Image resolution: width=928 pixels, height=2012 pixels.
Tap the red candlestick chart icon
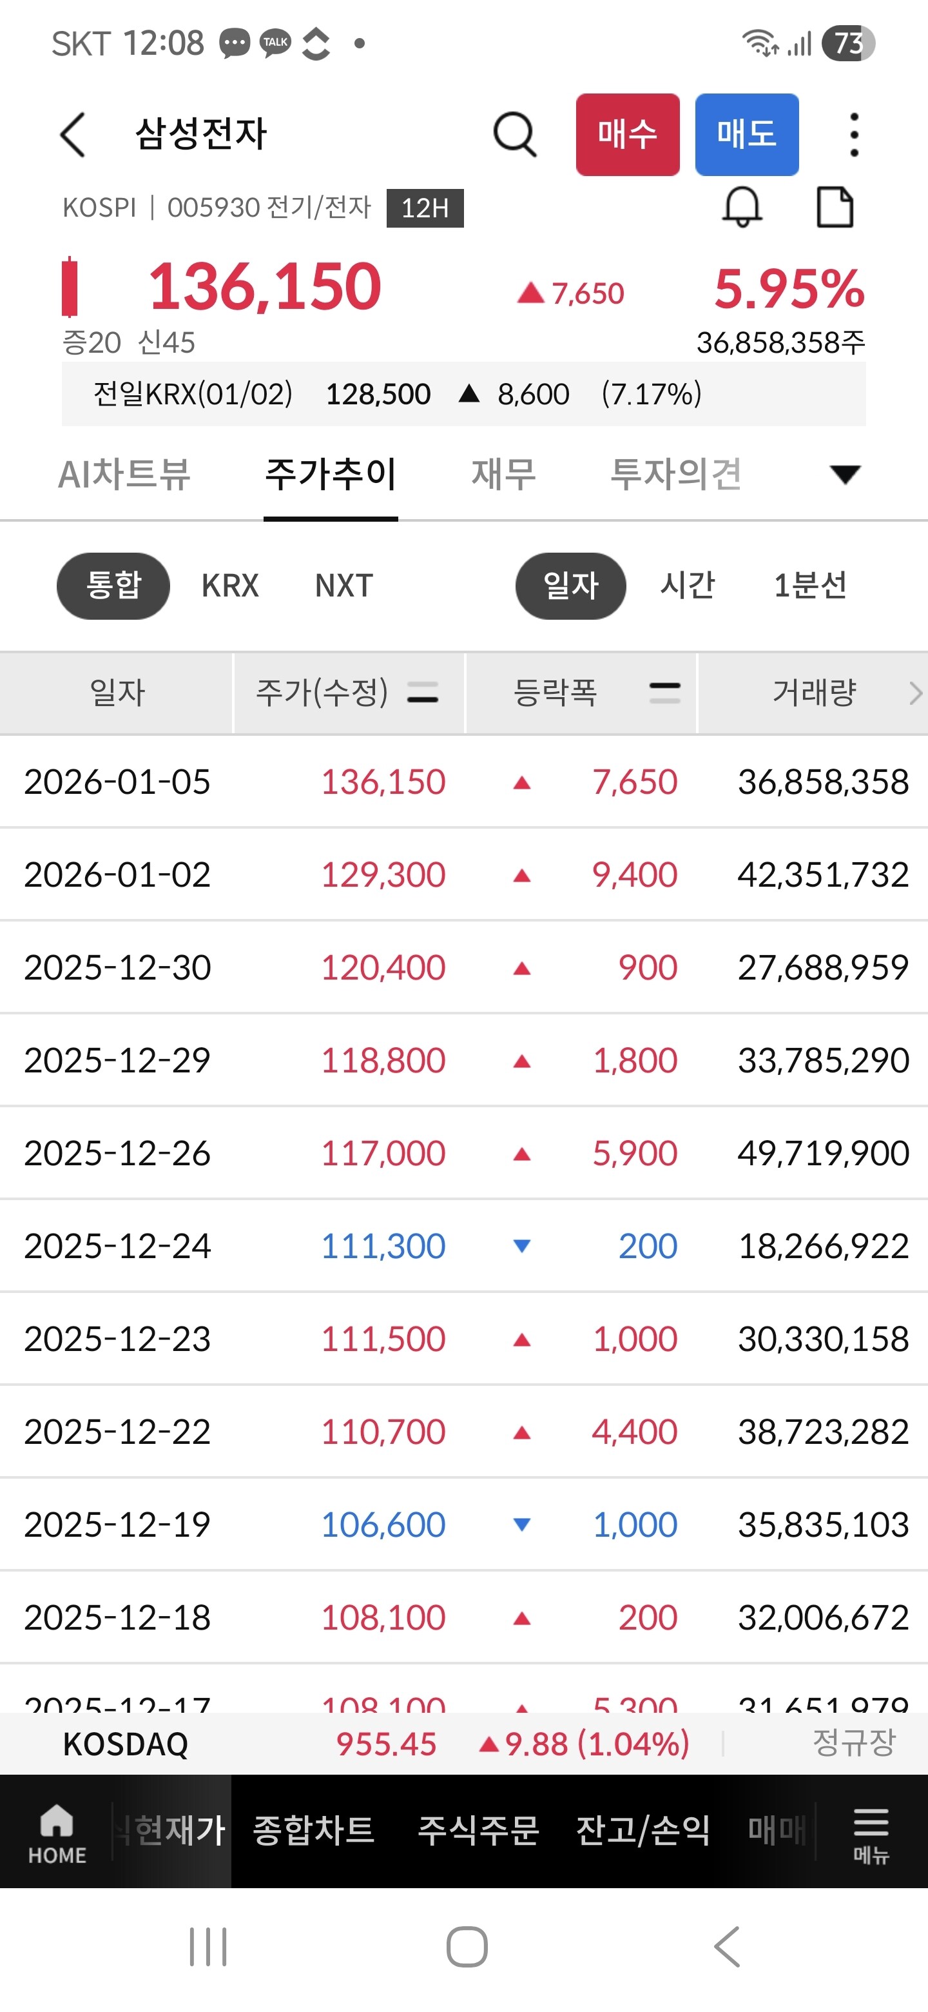(70, 286)
